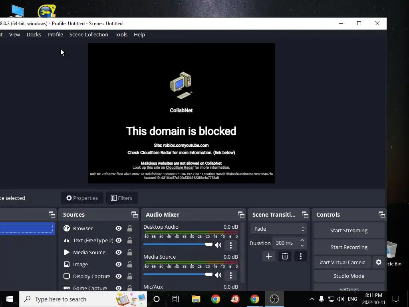Pop out the Audio Mixer dock
This screenshot has height=307, width=409.
click(x=241, y=215)
